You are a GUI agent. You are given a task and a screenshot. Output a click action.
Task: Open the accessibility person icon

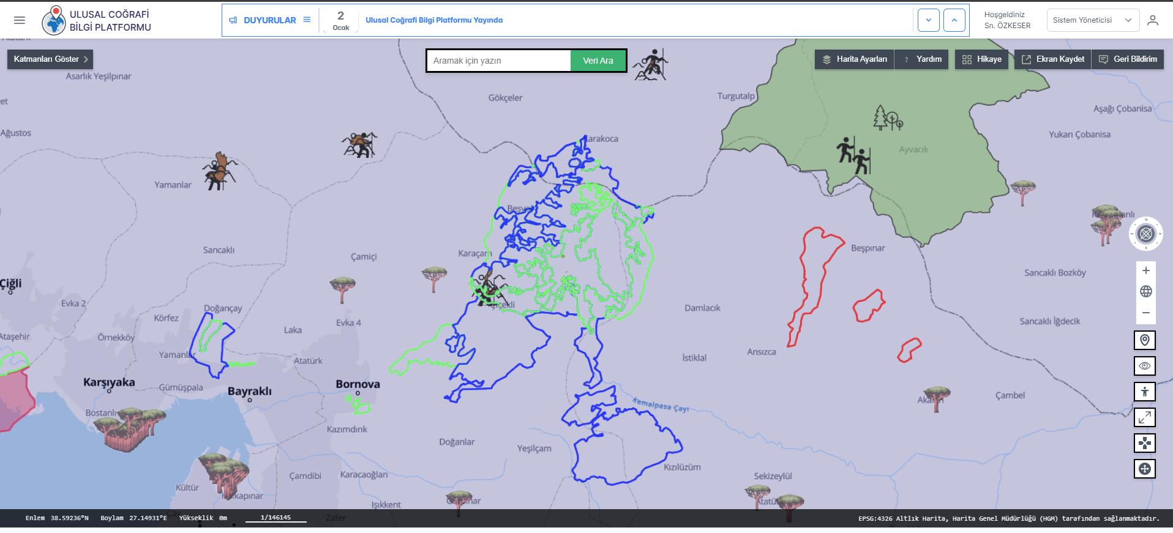point(1144,392)
